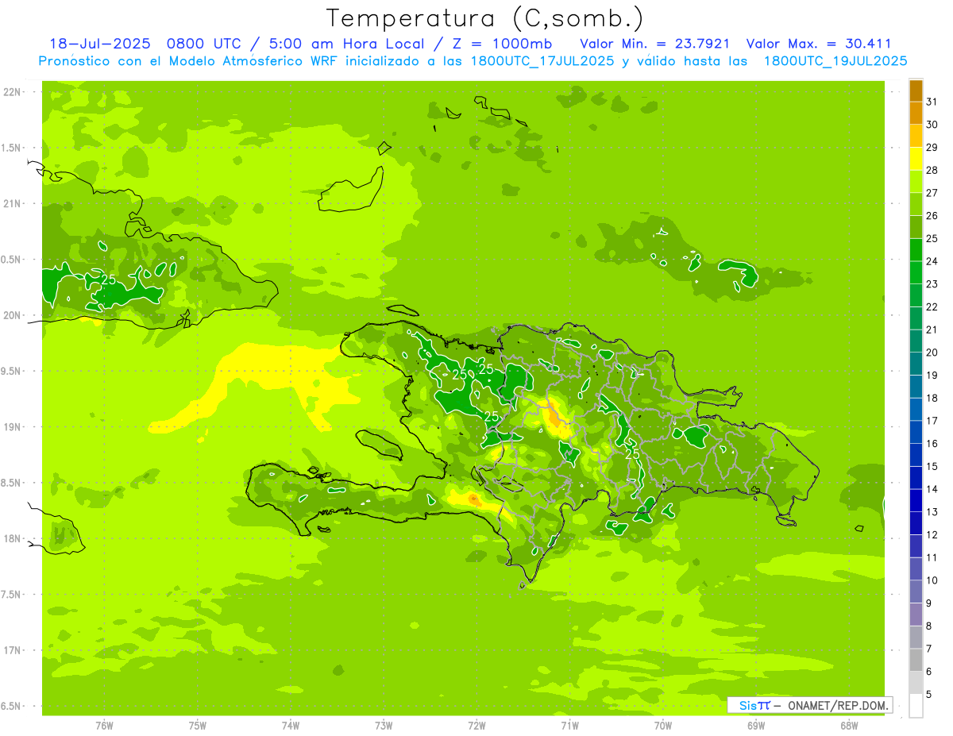This screenshot has height=736, width=953.
Task: Click the "19N" latitude label
Action: click(13, 427)
